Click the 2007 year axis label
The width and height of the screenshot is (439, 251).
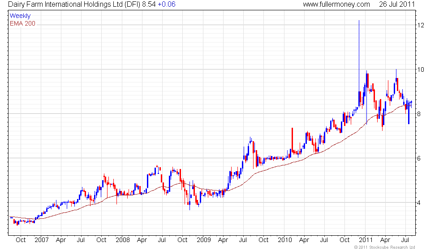[x=41, y=240]
